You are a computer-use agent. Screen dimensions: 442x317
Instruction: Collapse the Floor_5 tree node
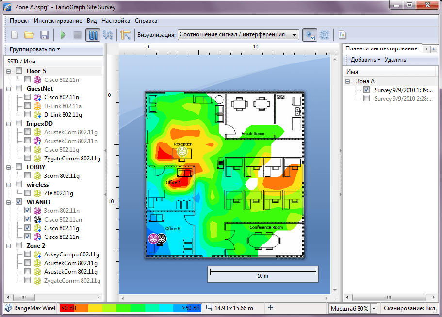coord(8,72)
